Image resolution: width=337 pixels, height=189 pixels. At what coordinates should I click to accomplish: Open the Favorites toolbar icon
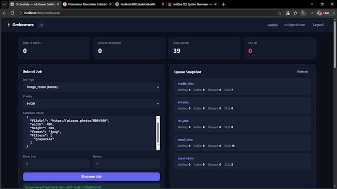pos(295,13)
